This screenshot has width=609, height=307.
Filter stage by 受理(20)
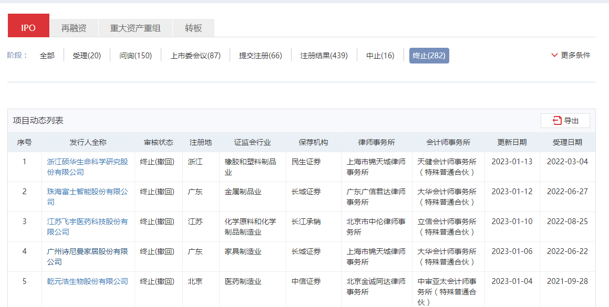(87, 56)
